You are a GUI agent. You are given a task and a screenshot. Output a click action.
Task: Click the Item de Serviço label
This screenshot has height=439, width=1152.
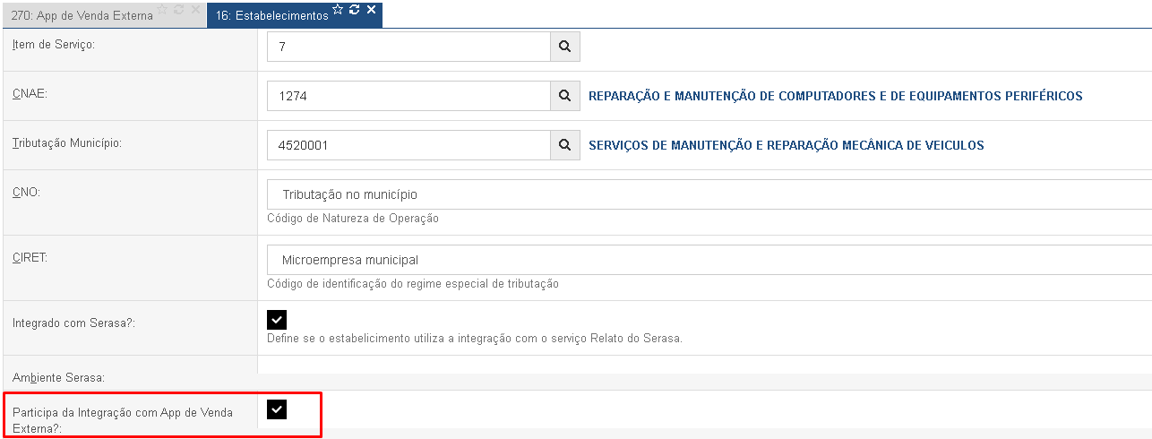point(54,44)
